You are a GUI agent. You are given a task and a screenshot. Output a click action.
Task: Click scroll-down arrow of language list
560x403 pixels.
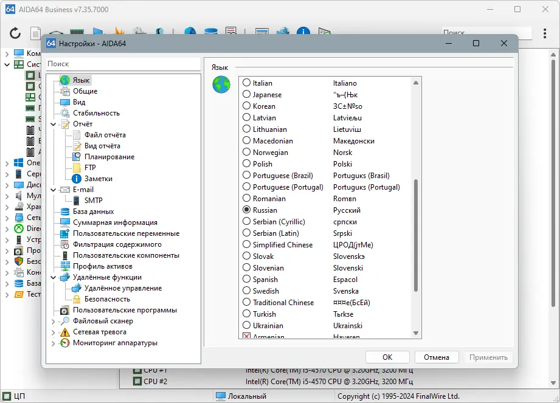[416, 333]
